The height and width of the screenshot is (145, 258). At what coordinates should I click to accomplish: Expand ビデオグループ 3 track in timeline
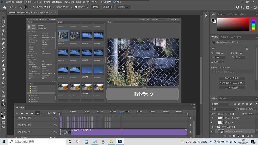click(x=16, y=118)
